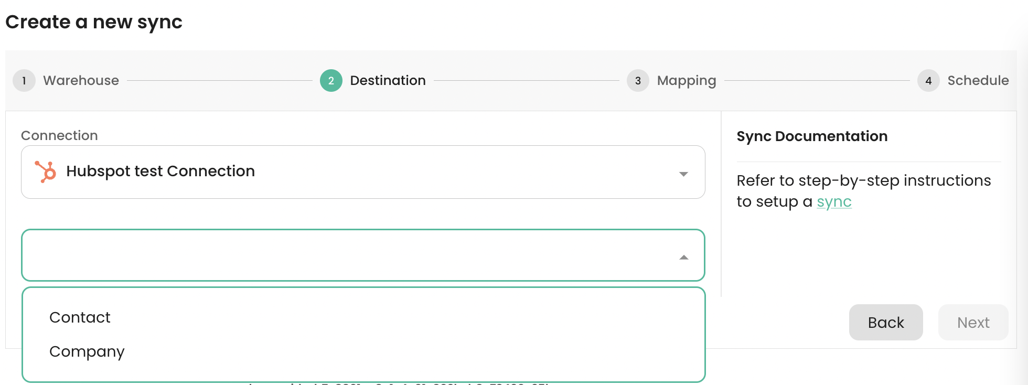
Task: Jump to the Schedule step
Action: [x=978, y=80]
